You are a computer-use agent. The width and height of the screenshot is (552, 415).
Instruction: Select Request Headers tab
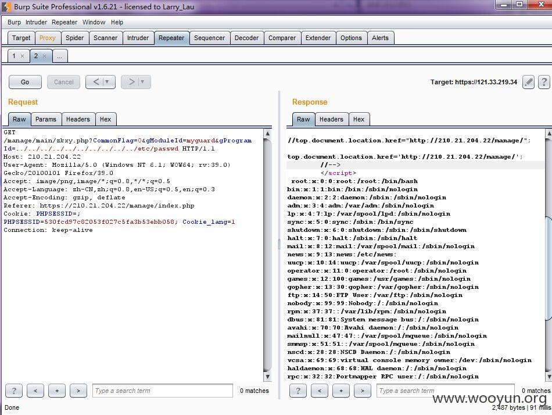(x=78, y=119)
